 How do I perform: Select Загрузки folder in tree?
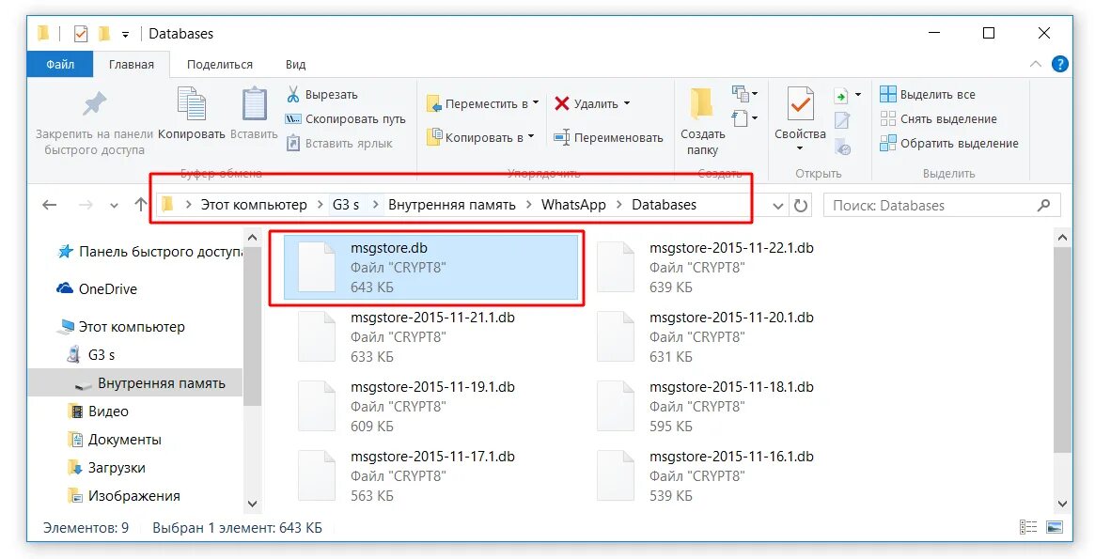point(107,468)
